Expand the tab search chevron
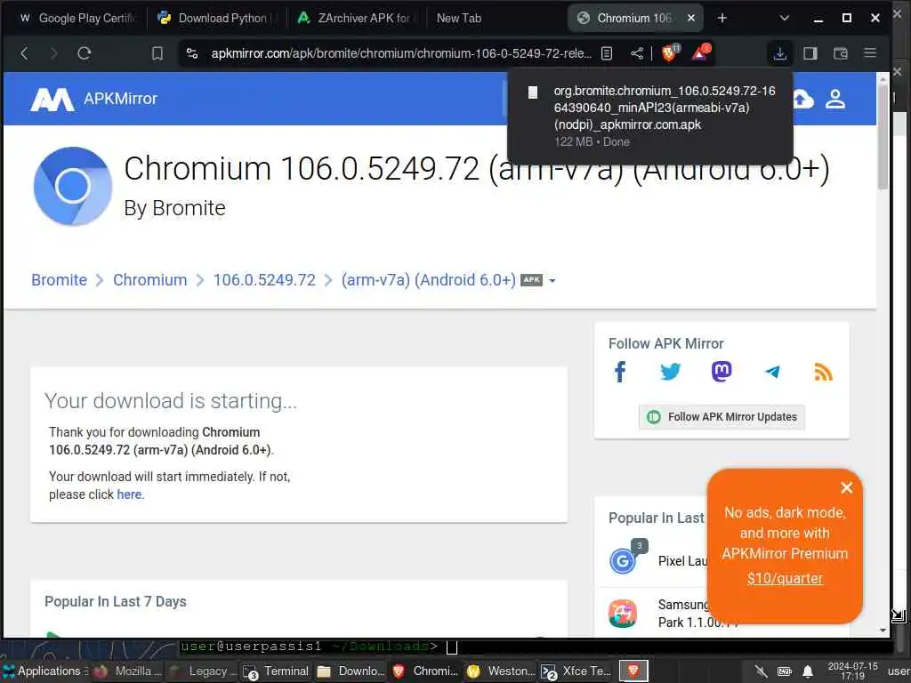Screen dimensions: 911x683 785,18
